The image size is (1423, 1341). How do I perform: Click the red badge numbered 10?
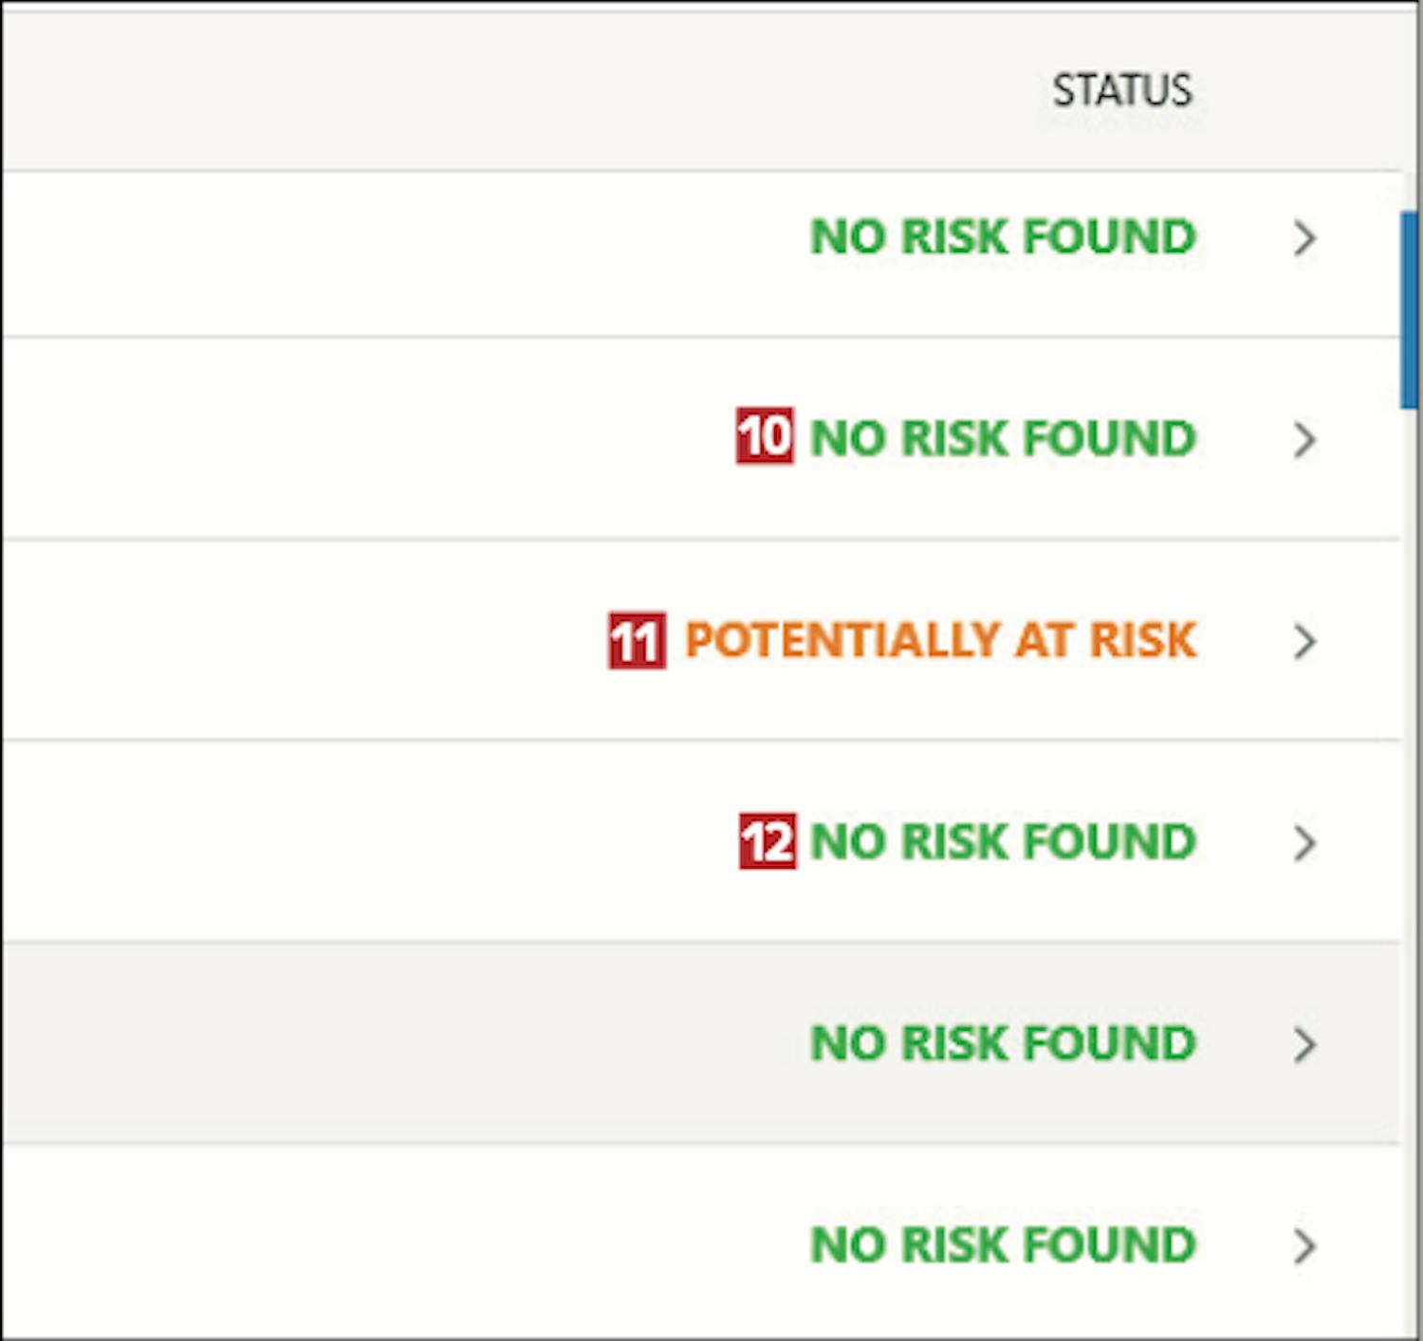point(765,436)
